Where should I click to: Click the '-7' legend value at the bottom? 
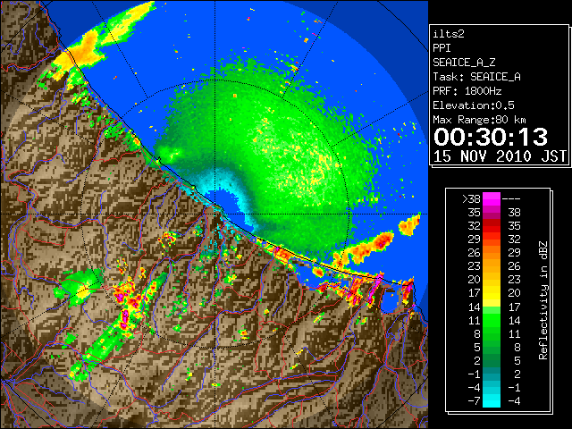click(x=474, y=400)
